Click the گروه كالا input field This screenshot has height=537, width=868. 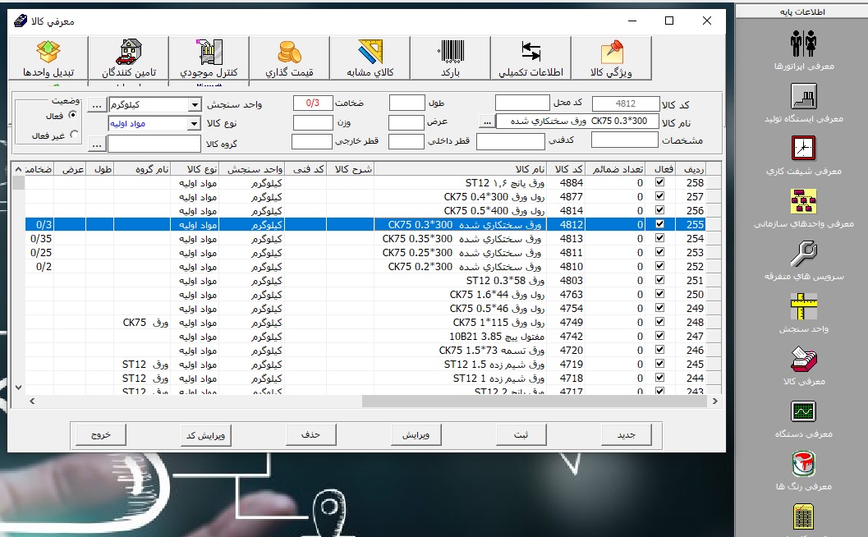click(x=154, y=144)
